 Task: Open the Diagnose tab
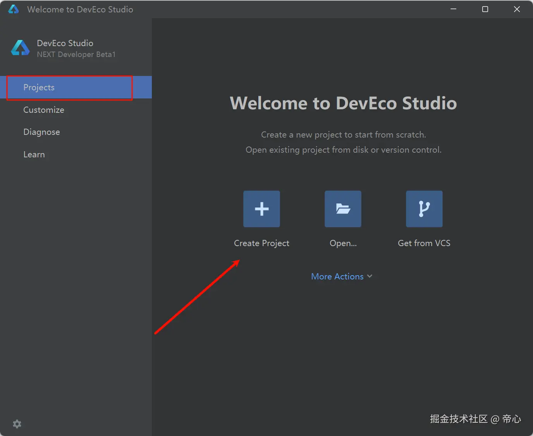click(41, 132)
